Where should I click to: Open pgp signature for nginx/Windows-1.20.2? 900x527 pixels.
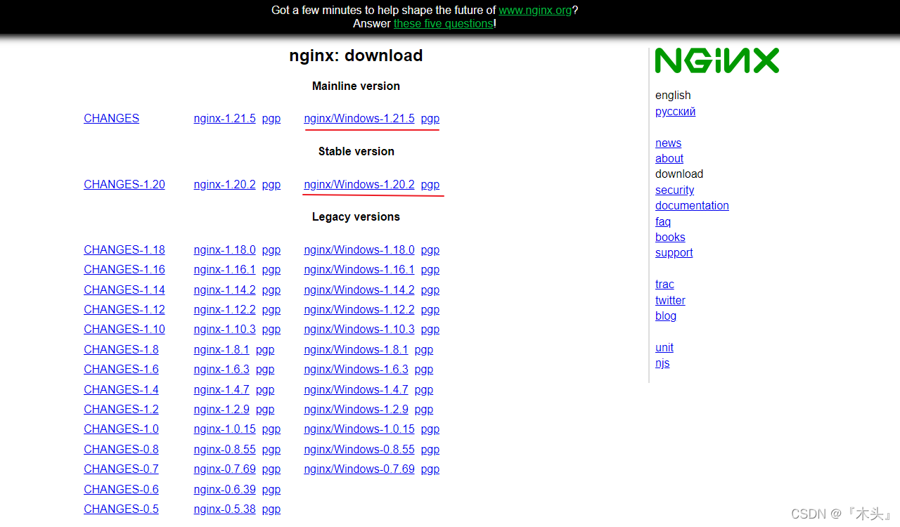pyautogui.click(x=430, y=184)
